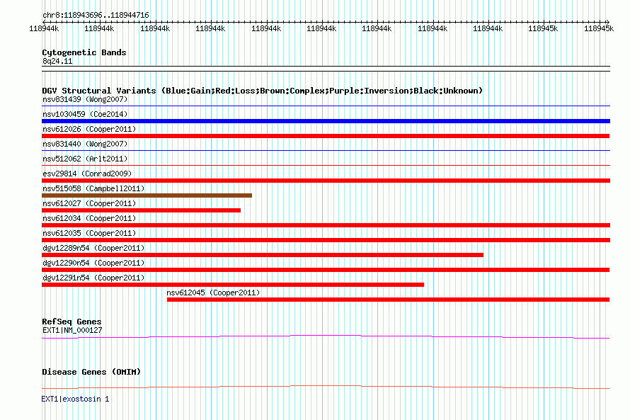Click the Cytogenetic Bands track title
The height and width of the screenshot is (420, 630).
(84, 52)
